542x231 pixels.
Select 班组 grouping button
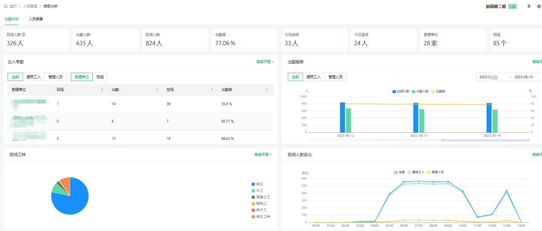[100, 77]
